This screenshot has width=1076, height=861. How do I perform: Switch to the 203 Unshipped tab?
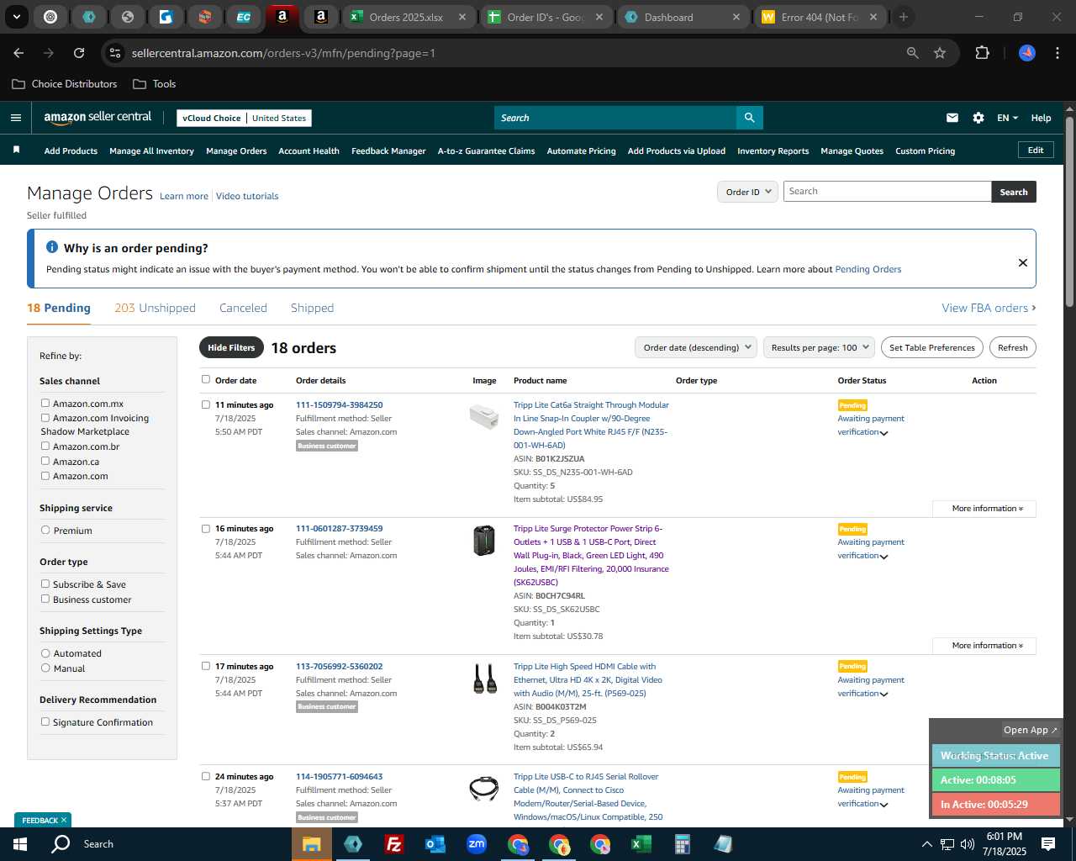(155, 308)
